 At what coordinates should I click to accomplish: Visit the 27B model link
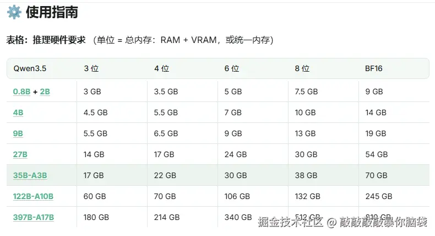[20, 154]
